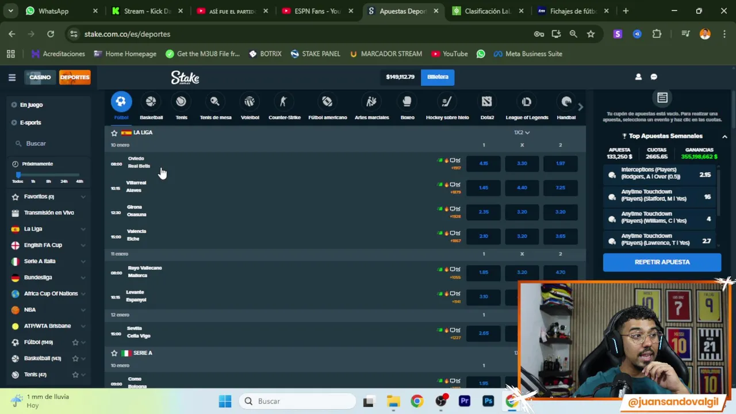Open ATP/WTA Brisbane sidebar link
This screenshot has height=414, width=736.
coord(47,326)
